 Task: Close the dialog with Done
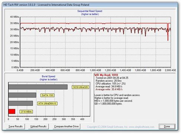(167, 126)
